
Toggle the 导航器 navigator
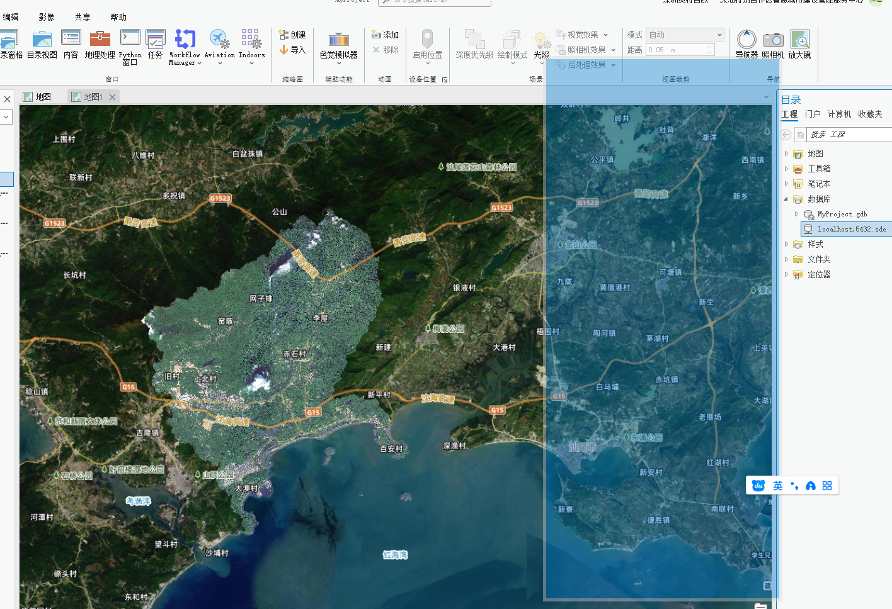(x=746, y=45)
